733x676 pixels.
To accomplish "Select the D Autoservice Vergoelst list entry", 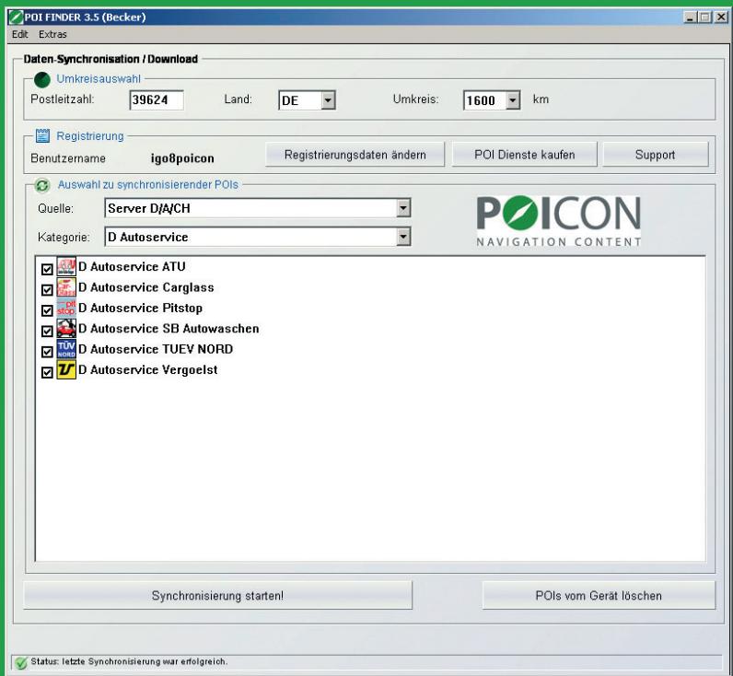I will coord(147,369).
